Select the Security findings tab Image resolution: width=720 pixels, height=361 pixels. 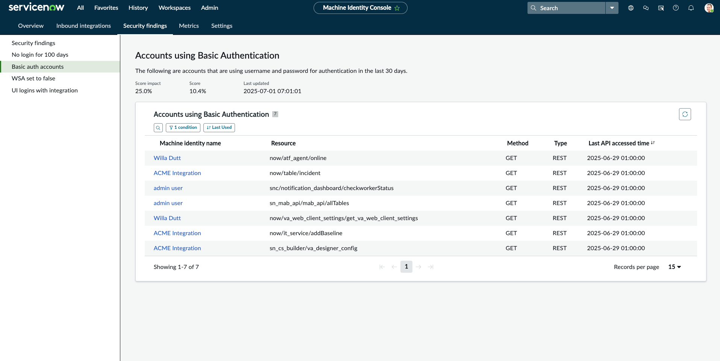coord(145,26)
